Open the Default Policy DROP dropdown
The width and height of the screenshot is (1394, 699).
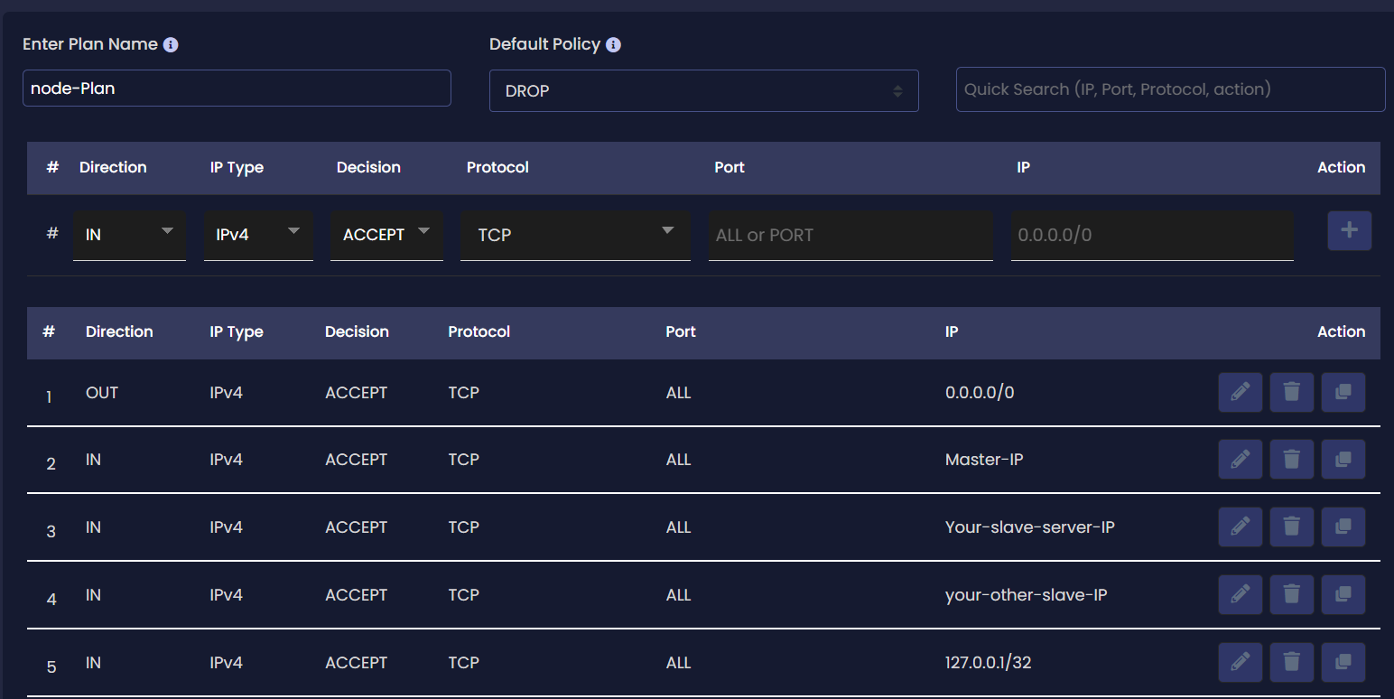tap(703, 91)
